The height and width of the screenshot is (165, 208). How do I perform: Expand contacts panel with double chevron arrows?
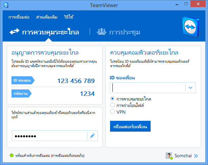point(196,156)
